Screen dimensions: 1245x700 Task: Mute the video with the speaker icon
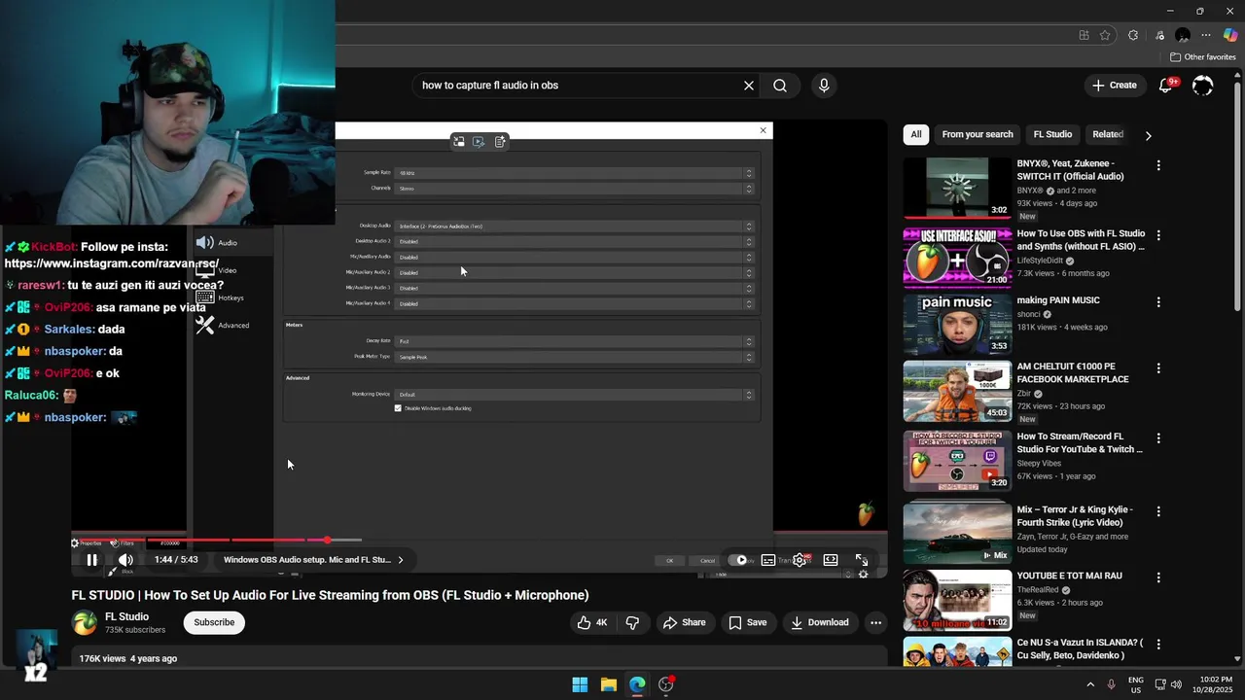click(125, 560)
